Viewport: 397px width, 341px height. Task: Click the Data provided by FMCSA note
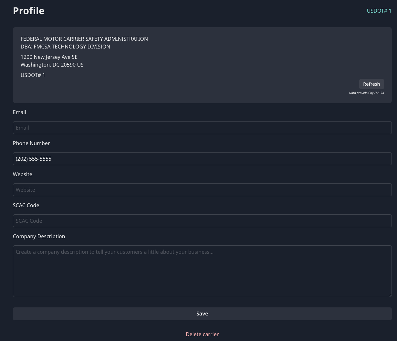click(366, 93)
